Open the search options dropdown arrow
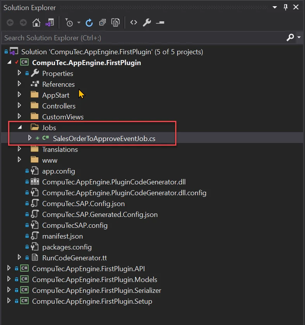 coord(299,38)
